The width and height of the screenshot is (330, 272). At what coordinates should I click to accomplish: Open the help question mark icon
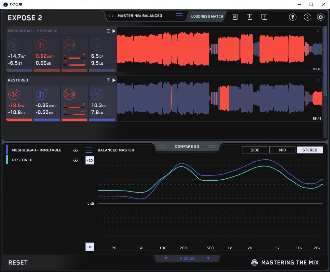(x=308, y=17)
